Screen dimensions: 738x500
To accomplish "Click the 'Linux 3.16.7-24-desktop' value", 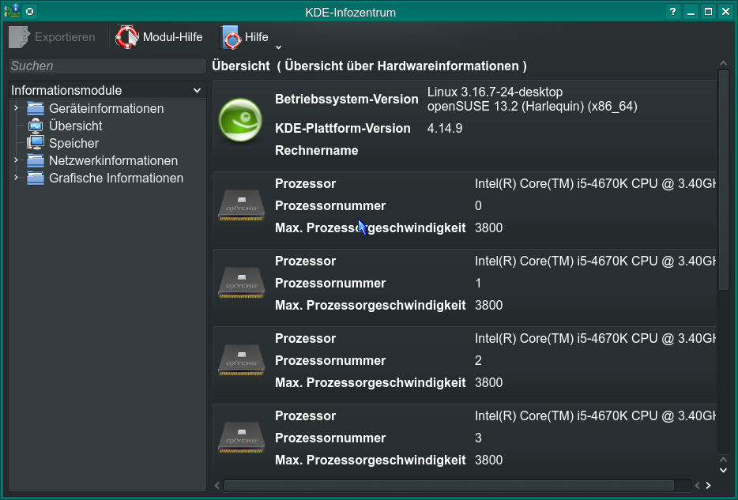I will [x=495, y=92].
